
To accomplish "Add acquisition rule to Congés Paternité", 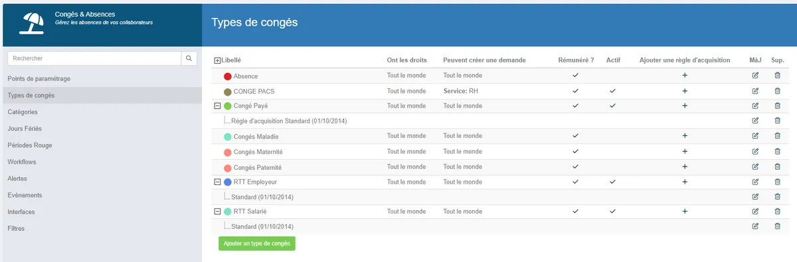I will [x=685, y=167].
